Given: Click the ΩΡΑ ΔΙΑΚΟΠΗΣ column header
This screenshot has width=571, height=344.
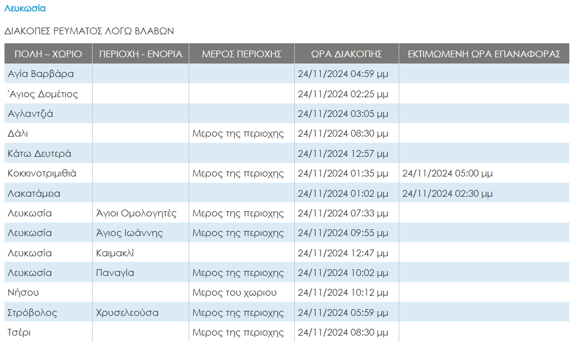Looking at the screenshot, I should pyautogui.click(x=346, y=54).
